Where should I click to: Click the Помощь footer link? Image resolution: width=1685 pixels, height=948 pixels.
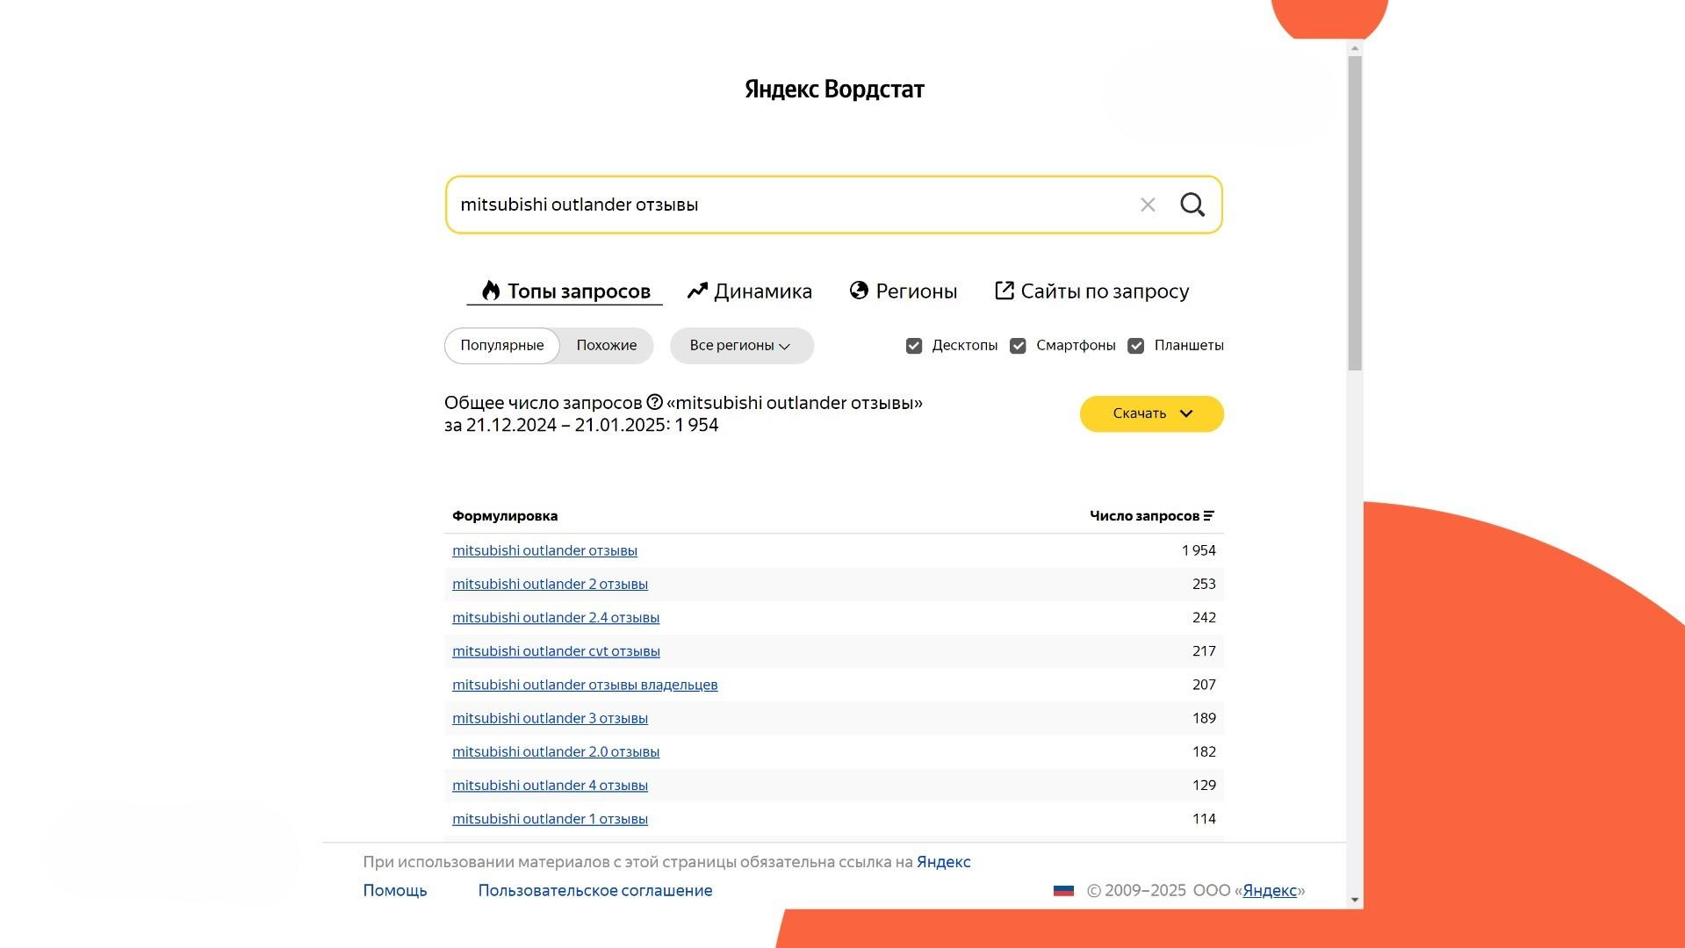395,890
